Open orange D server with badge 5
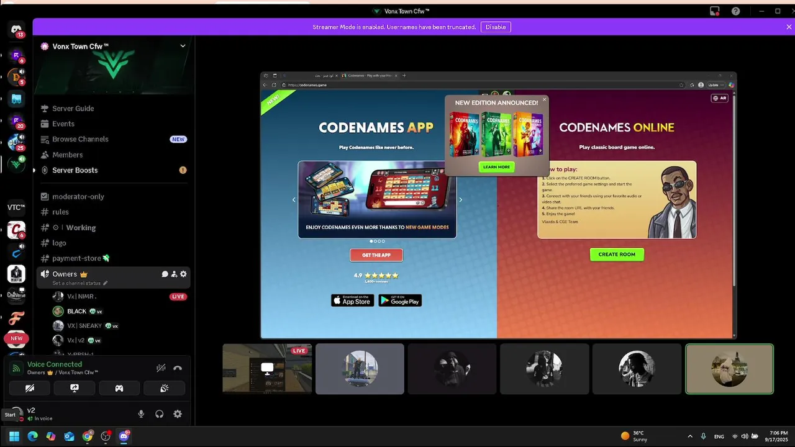Viewport: 795px width, 447px height. [16, 77]
